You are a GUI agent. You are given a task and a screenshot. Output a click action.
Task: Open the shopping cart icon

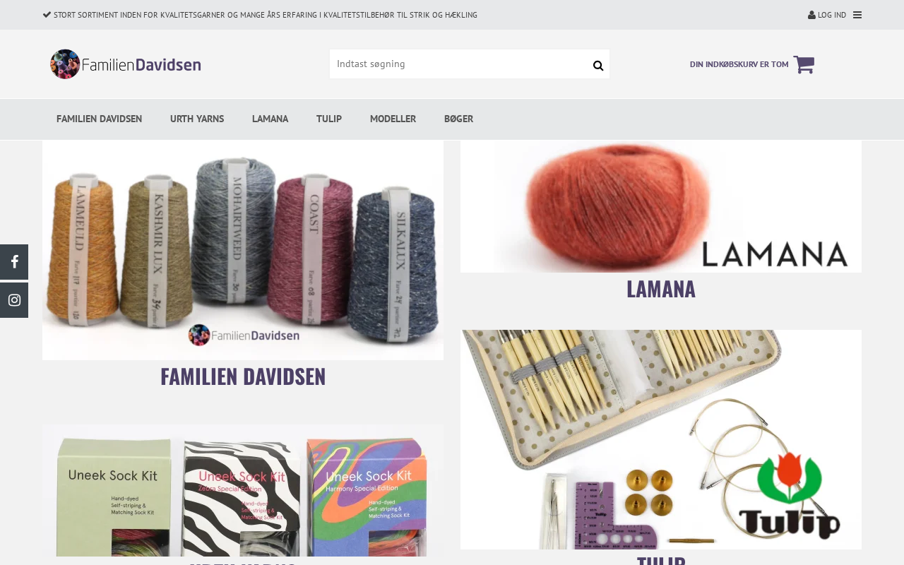tap(804, 64)
